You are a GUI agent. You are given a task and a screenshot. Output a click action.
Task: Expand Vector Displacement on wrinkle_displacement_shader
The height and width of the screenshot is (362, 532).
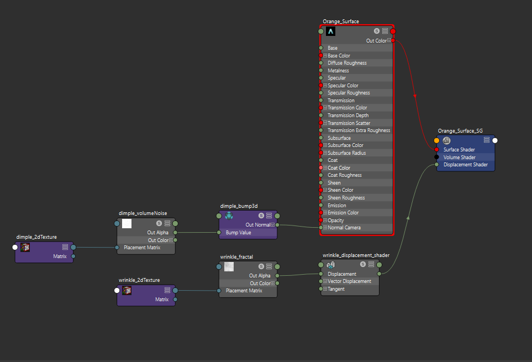tap(325, 281)
